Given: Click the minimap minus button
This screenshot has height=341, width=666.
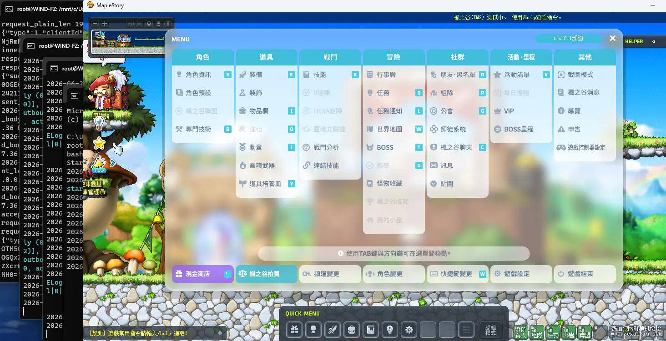Looking at the screenshot, I should coord(95,24).
